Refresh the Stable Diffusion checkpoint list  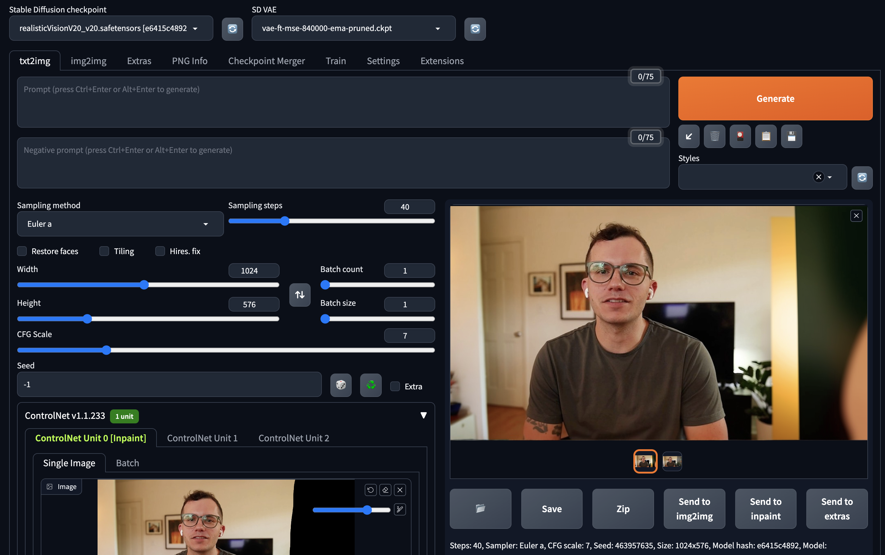pyautogui.click(x=232, y=29)
